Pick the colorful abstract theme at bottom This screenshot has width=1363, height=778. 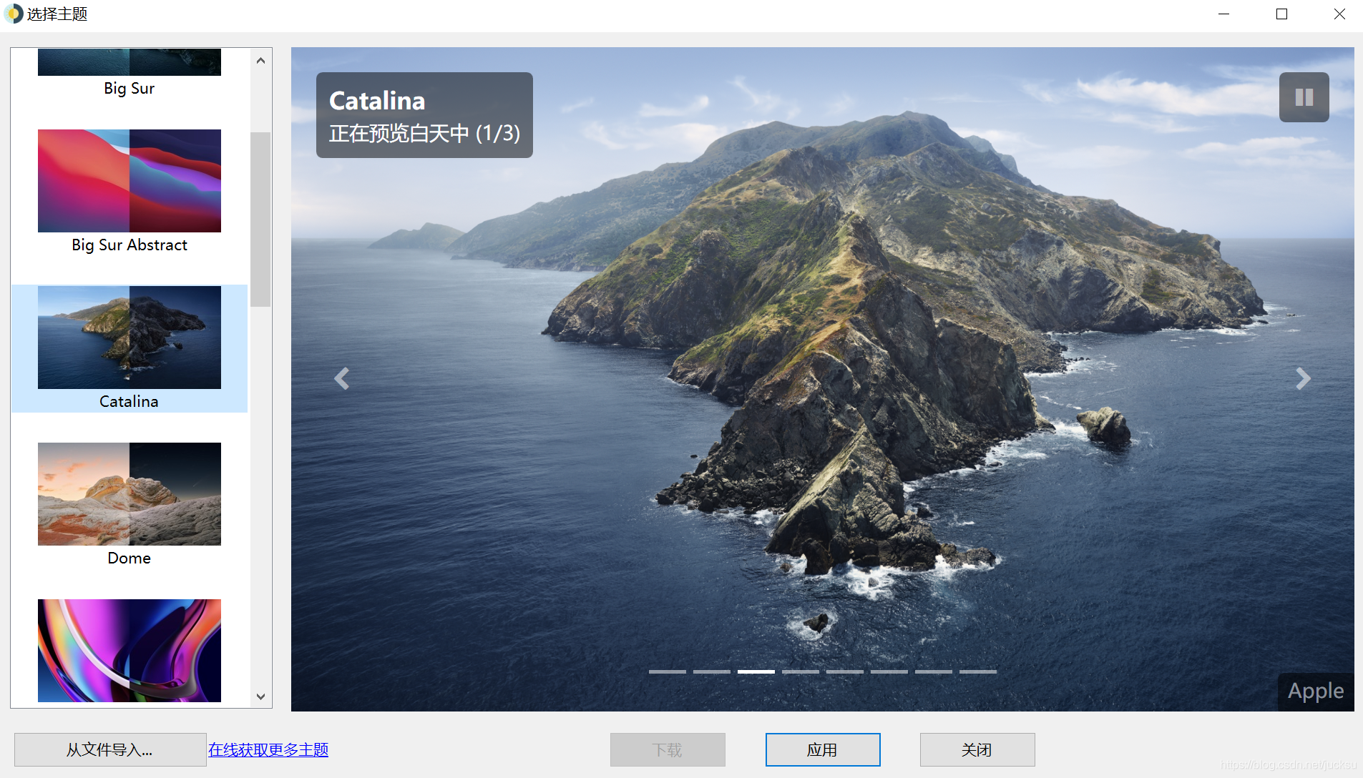tap(130, 651)
